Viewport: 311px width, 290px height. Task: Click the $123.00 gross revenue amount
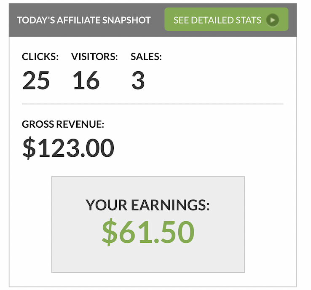(x=68, y=148)
